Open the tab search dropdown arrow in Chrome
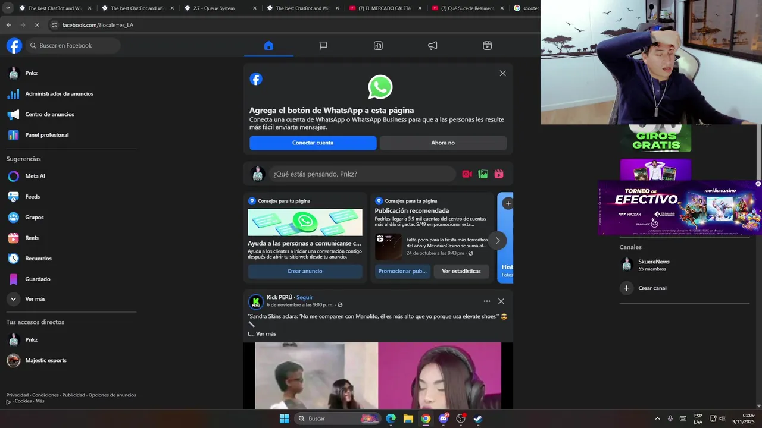The width and height of the screenshot is (762, 428). point(8,8)
